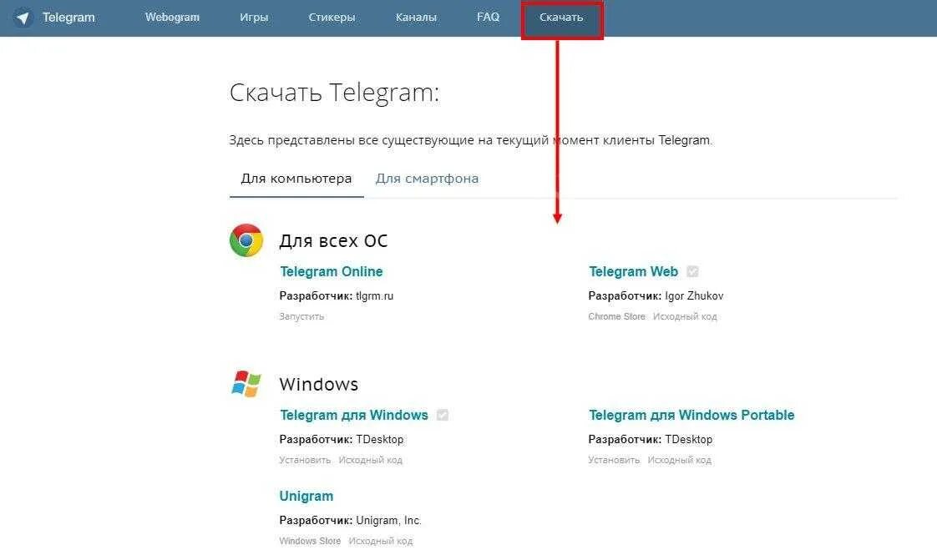Open the Скачать menu item
The width and height of the screenshot is (937, 555).
[x=561, y=18]
